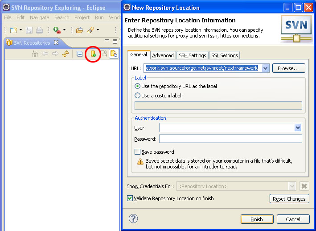
Task: Select the SVN Repositories view tab
Action: point(32,43)
